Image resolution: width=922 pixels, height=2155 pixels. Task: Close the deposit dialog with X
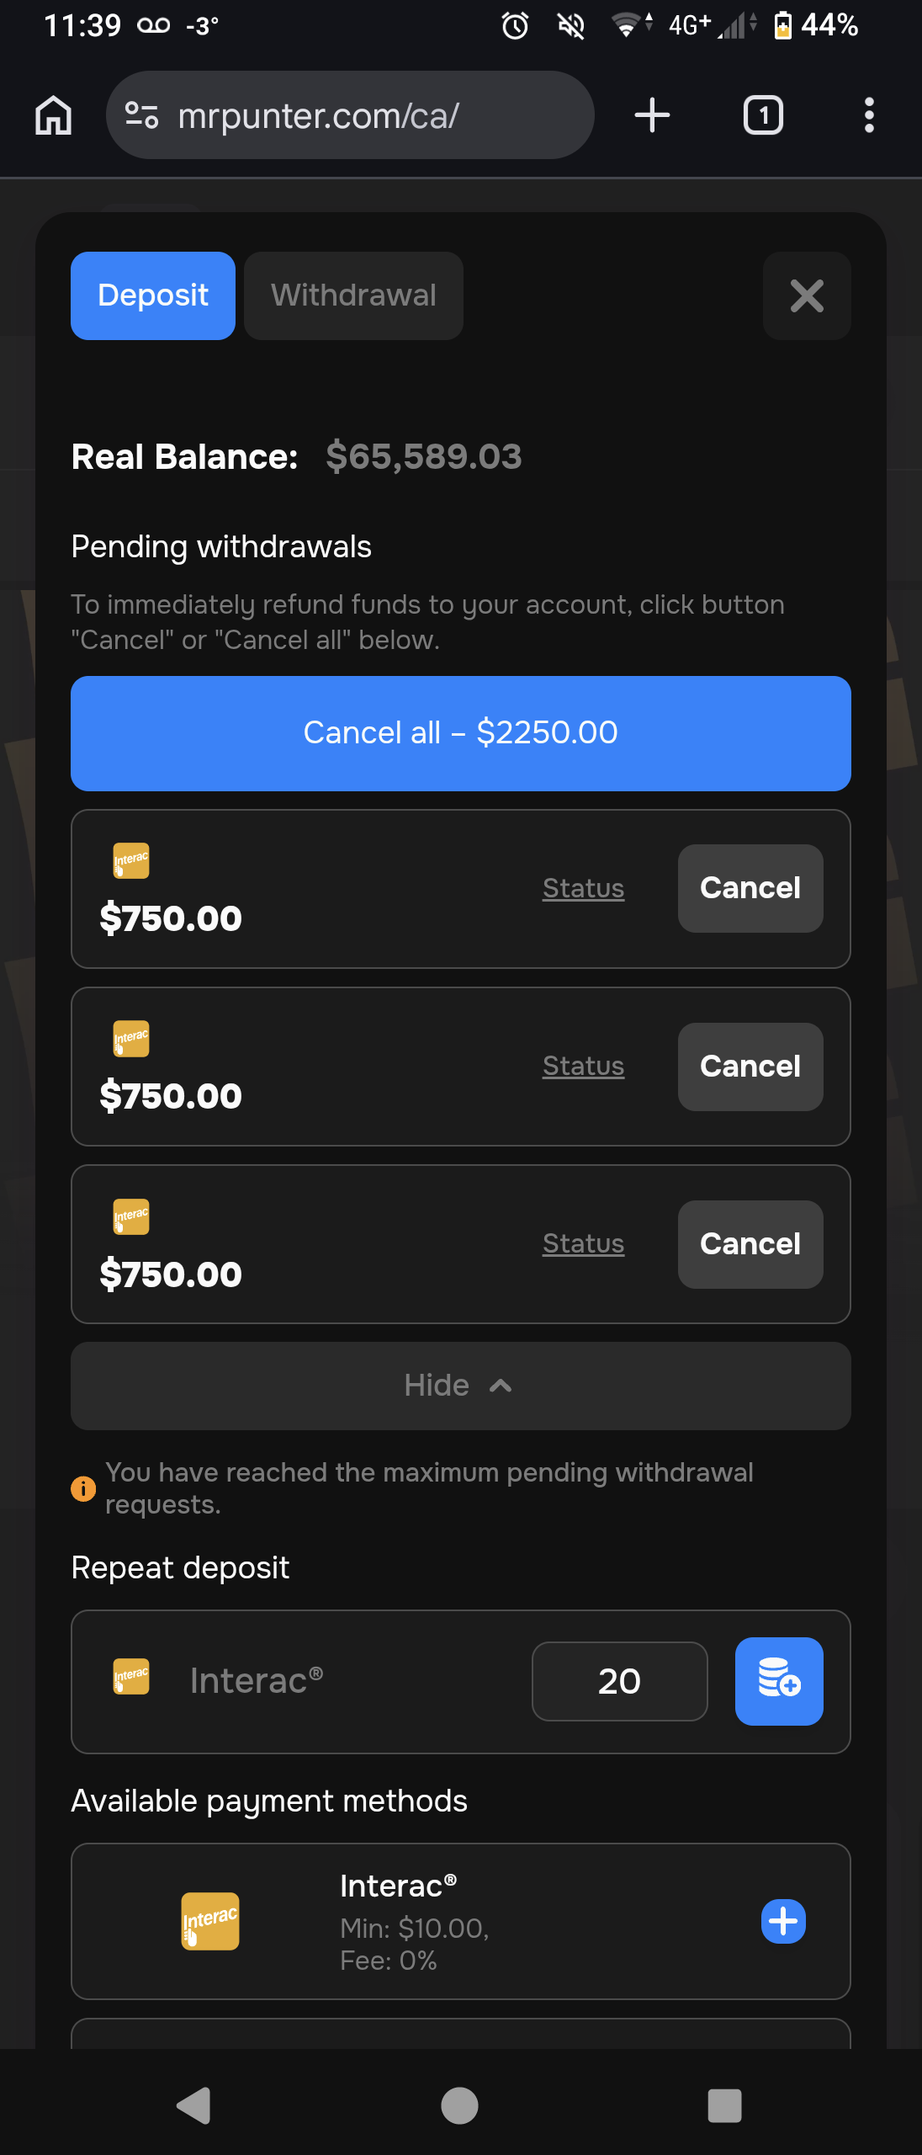click(x=807, y=295)
